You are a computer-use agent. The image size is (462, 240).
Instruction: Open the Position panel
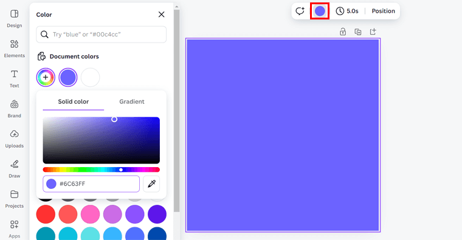pyautogui.click(x=383, y=11)
